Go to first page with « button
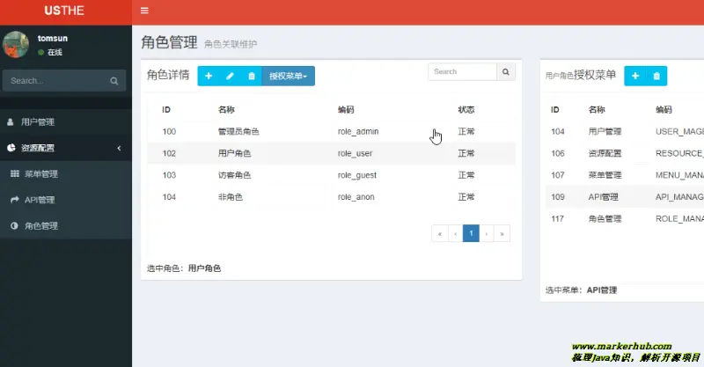The image size is (704, 367). click(440, 233)
